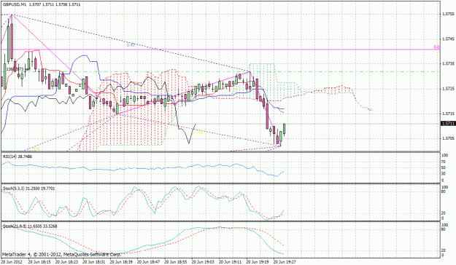
Task: Click the 20 Jun 18:39 time label
Action: (121, 262)
